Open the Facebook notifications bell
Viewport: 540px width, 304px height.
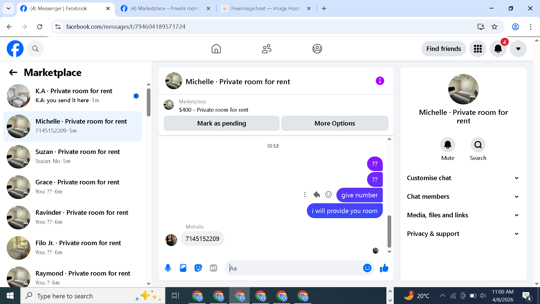pyautogui.click(x=498, y=49)
